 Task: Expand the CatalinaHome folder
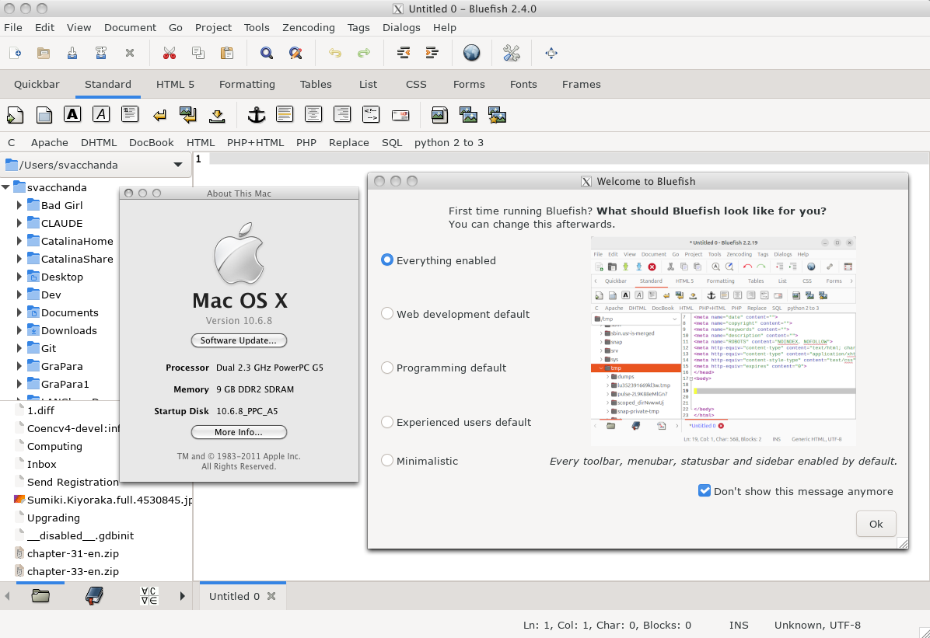[19, 241]
